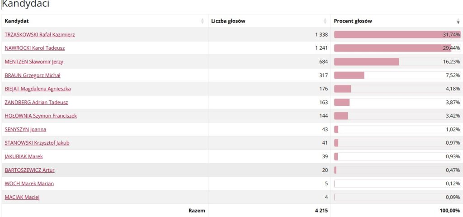Select MENTZEN Sławomir Jerzy link

[34, 61]
